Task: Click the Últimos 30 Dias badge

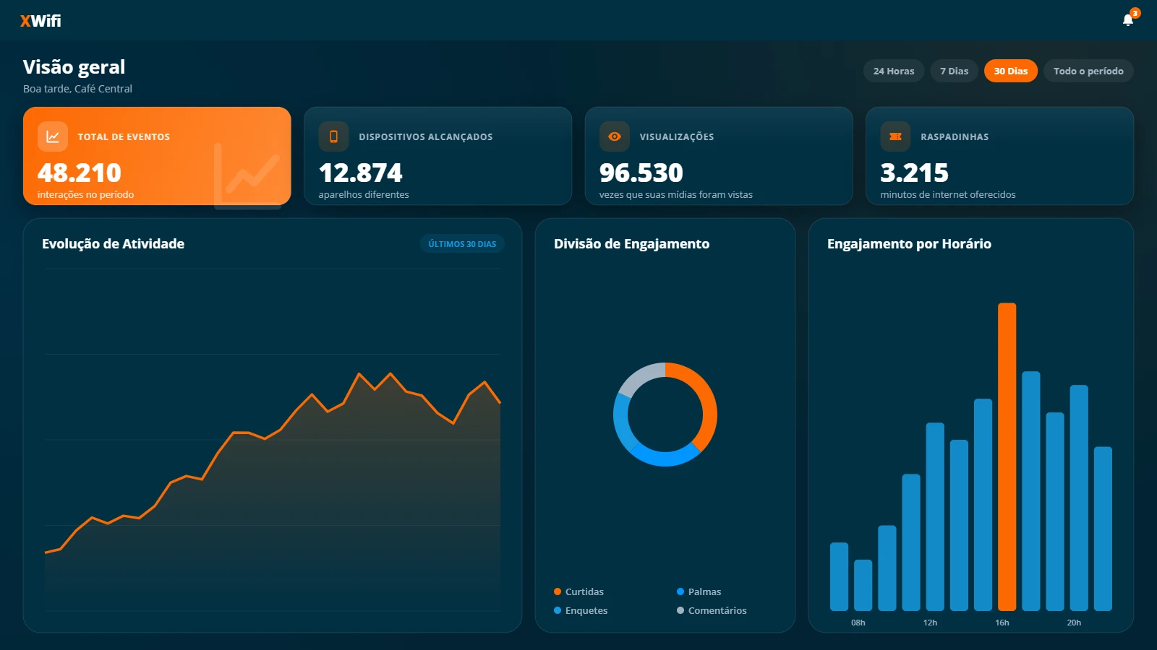Action: pos(462,244)
